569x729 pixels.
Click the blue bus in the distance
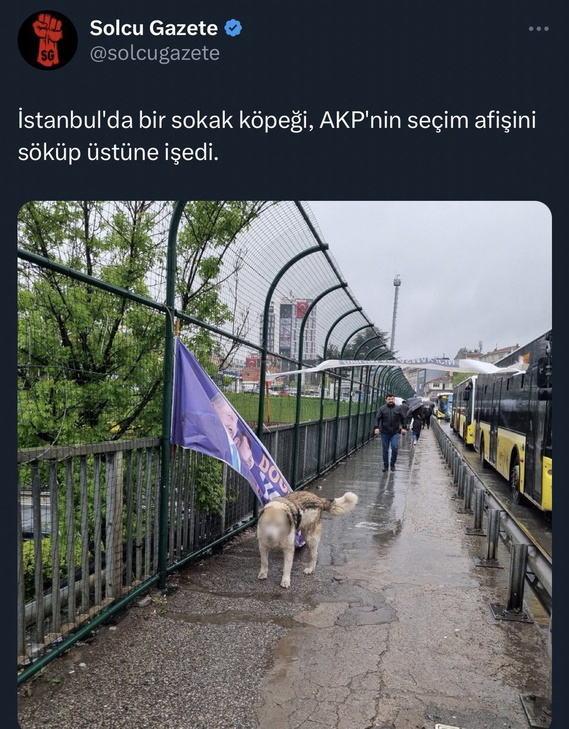click(444, 405)
